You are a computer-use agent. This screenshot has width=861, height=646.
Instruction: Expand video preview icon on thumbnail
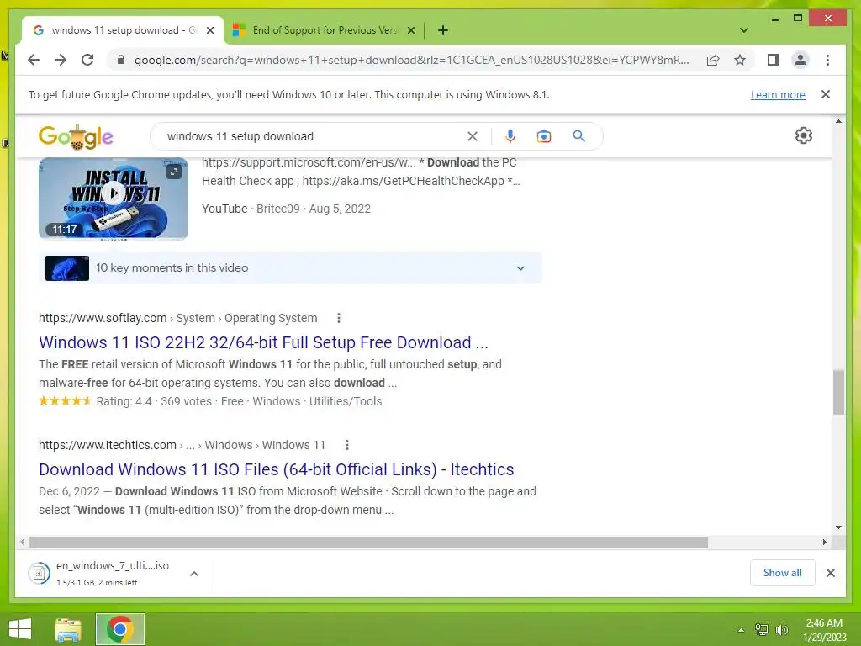(174, 172)
